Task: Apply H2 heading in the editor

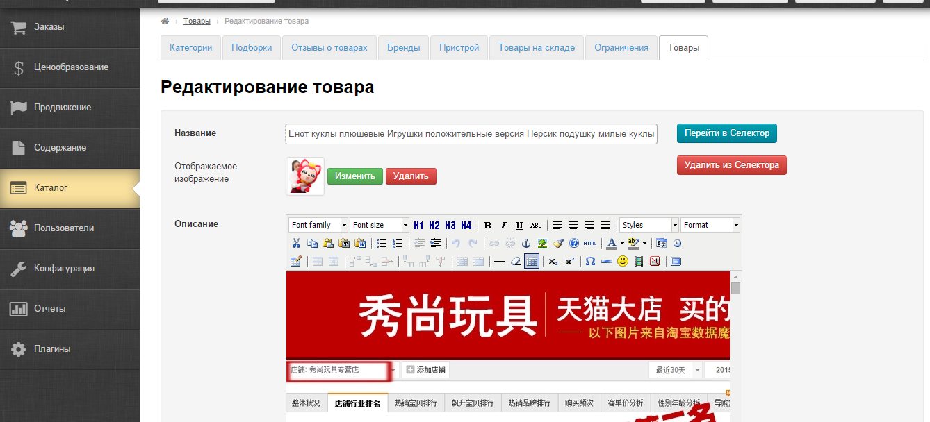Action: [x=434, y=226]
